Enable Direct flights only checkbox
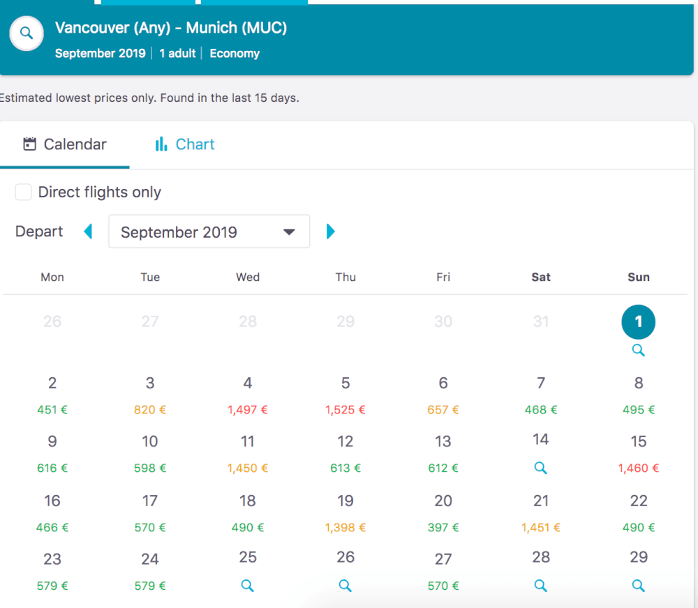 click(x=23, y=192)
